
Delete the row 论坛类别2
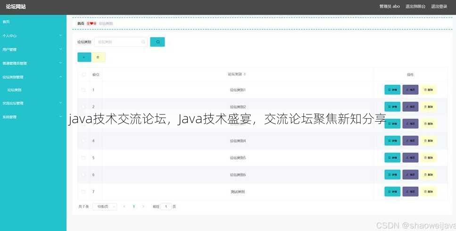click(x=428, y=107)
